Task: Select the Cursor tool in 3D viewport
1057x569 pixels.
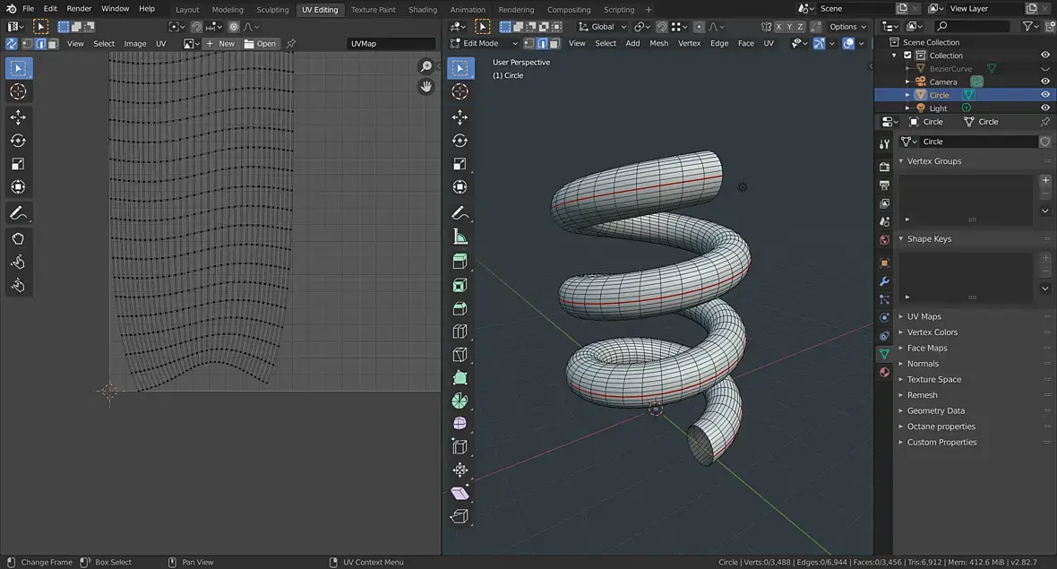Action: coord(460,91)
